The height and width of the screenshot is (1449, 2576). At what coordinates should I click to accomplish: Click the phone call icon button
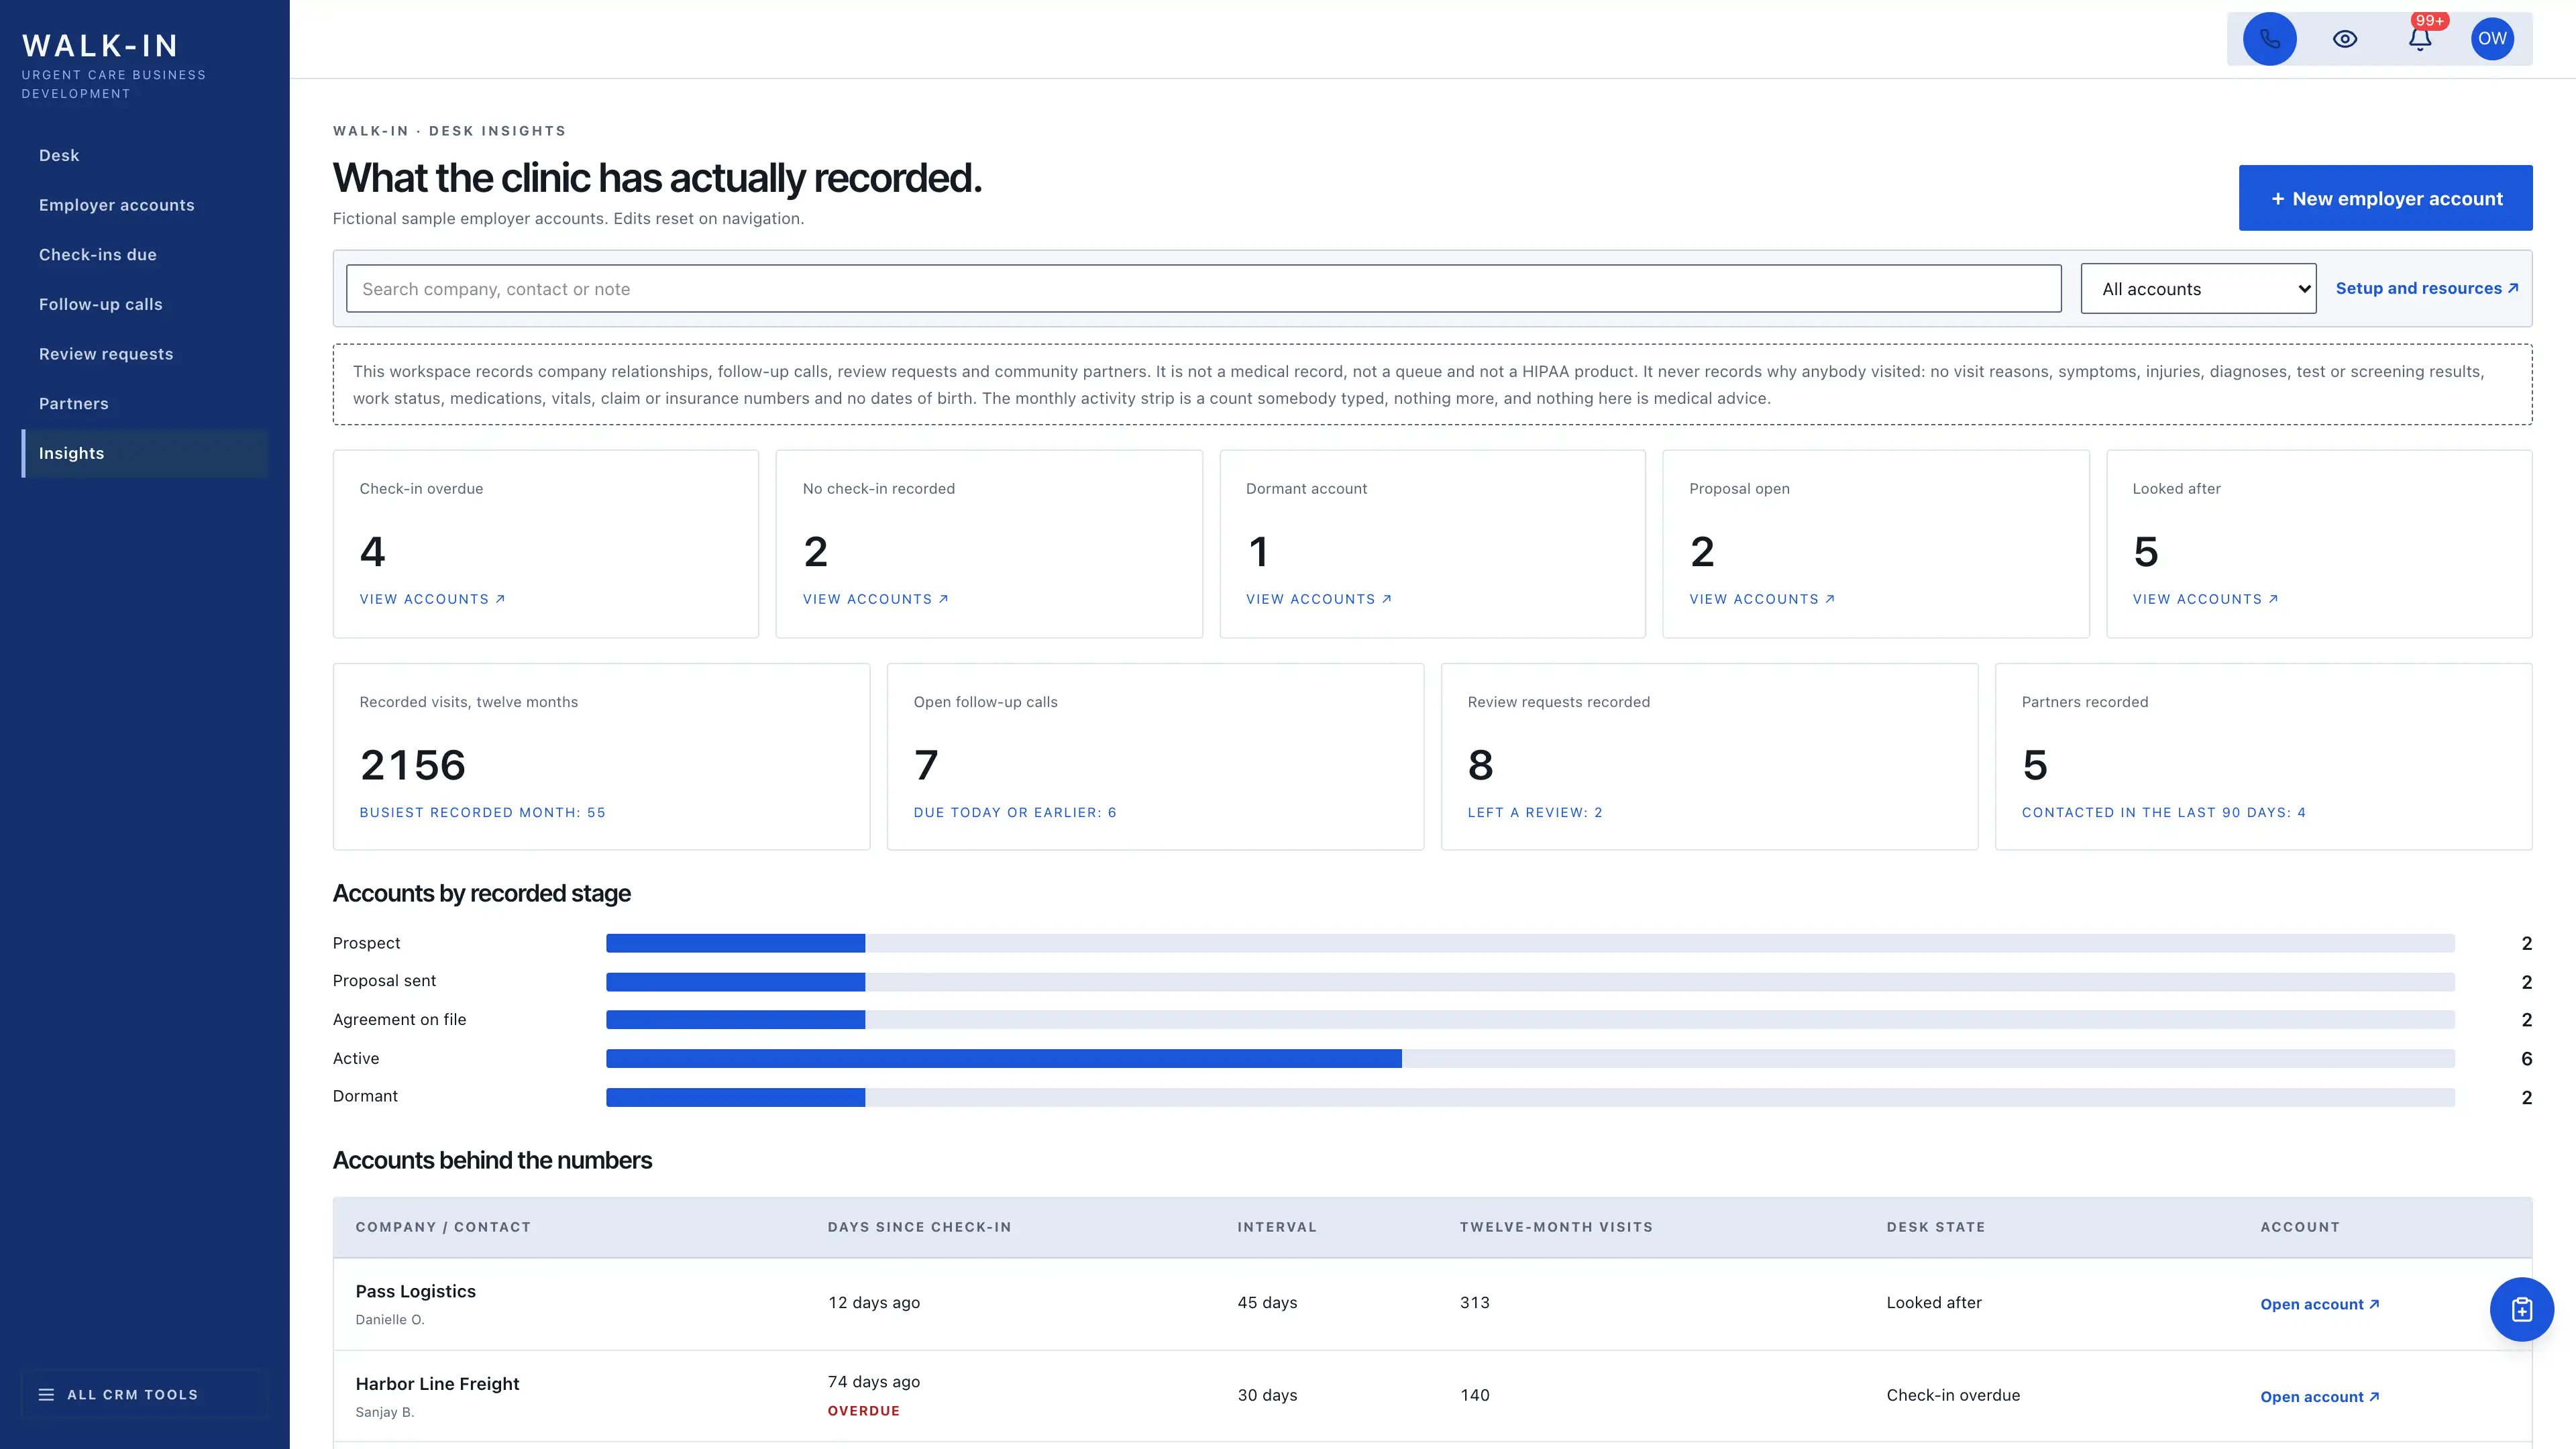[2269, 39]
